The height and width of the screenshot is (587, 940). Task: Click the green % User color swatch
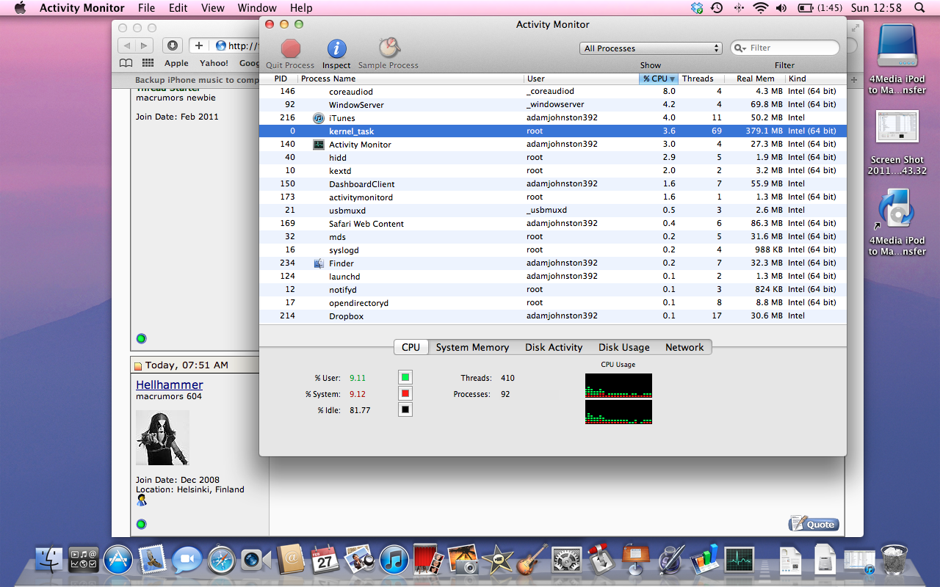coord(405,378)
